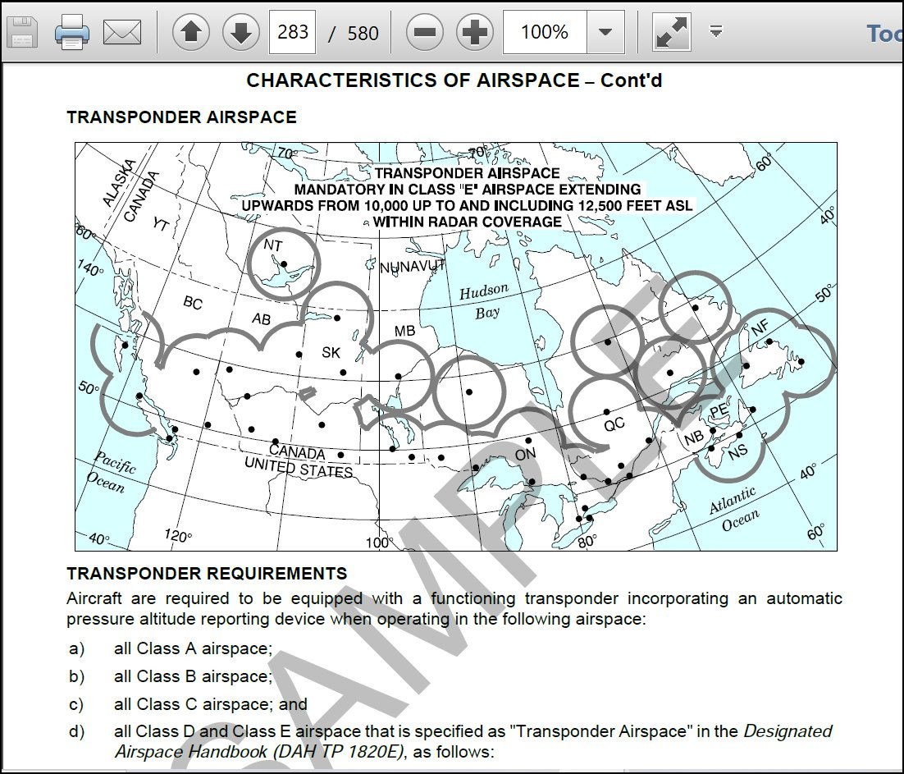The width and height of the screenshot is (904, 774).
Task: Open the Tools pane at the toolbar's right edge
Action: point(885,34)
